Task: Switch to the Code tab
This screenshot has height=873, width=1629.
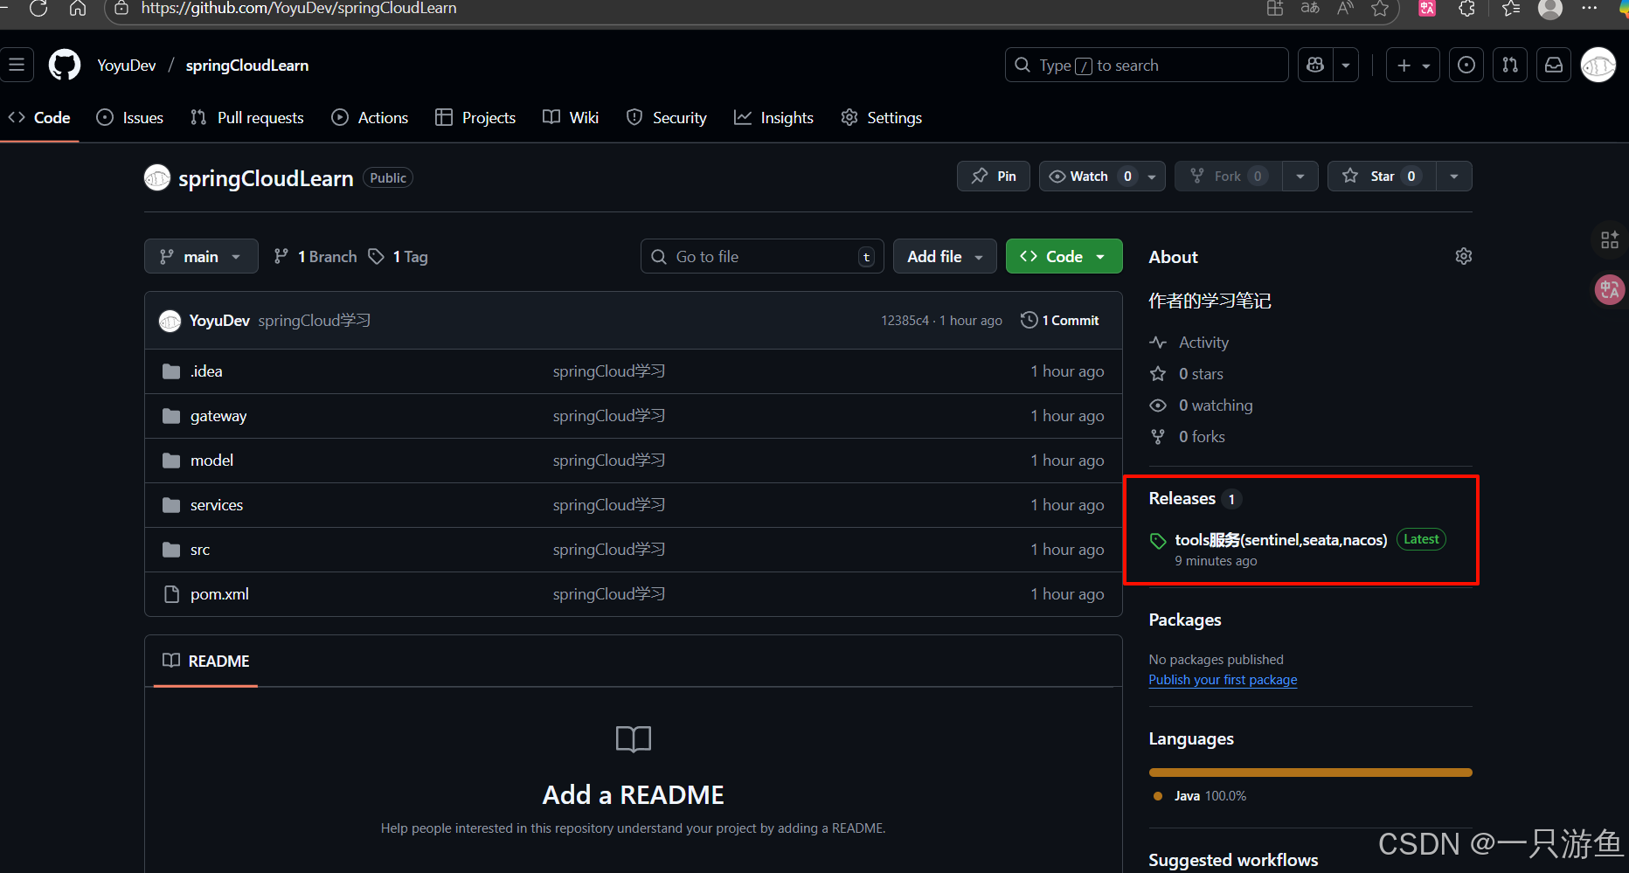Action: (x=39, y=118)
